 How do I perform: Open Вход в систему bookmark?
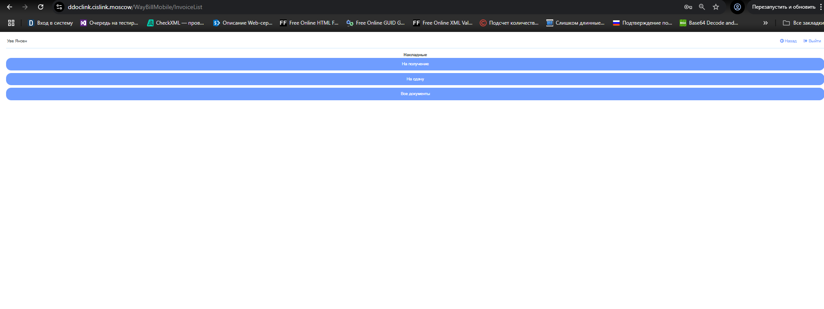click(50, 23)
